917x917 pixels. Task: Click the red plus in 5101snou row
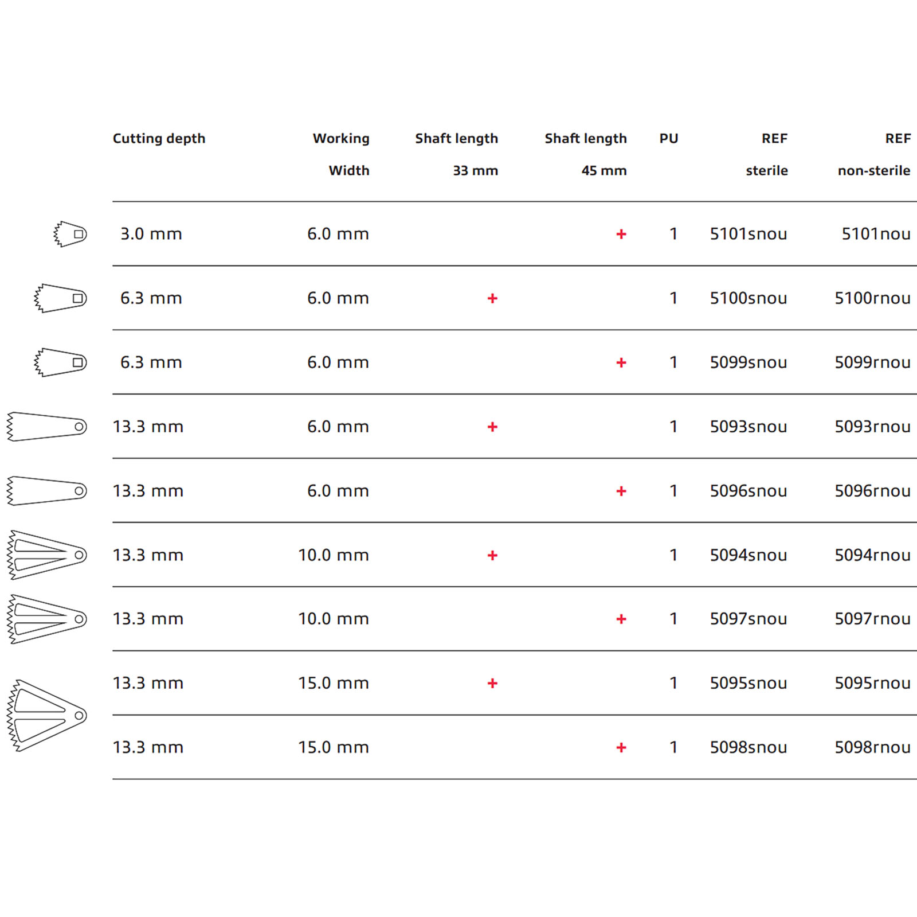(x=621, y=234)
